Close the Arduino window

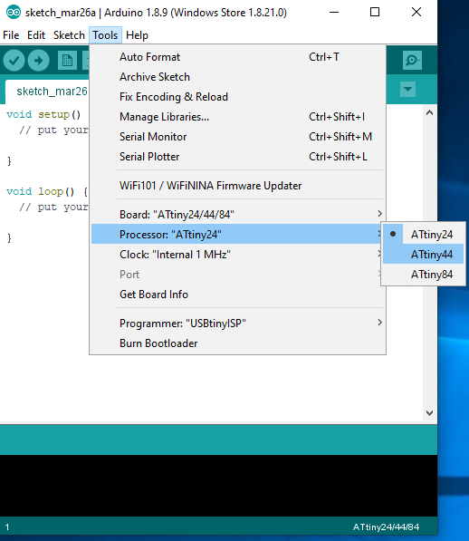[x=416, y=13]
